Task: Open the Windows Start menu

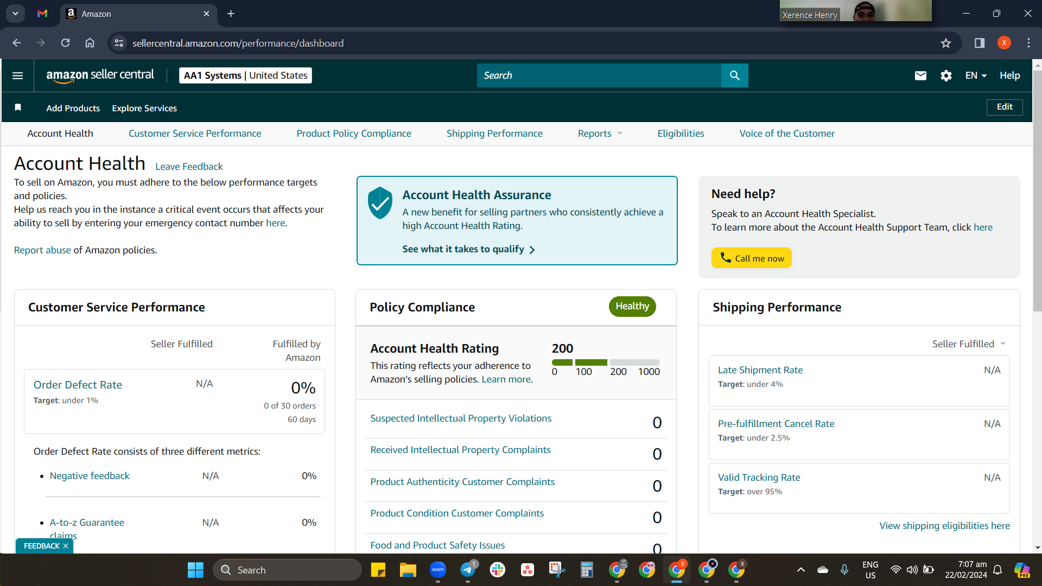Action: (x=195, y=570)
